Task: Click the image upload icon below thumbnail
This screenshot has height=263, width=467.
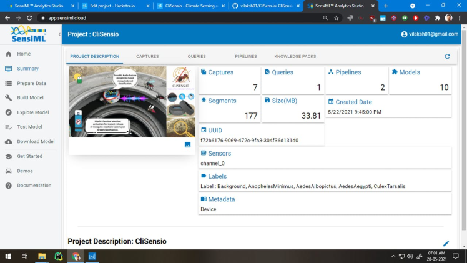Action: tap(187, 145)
